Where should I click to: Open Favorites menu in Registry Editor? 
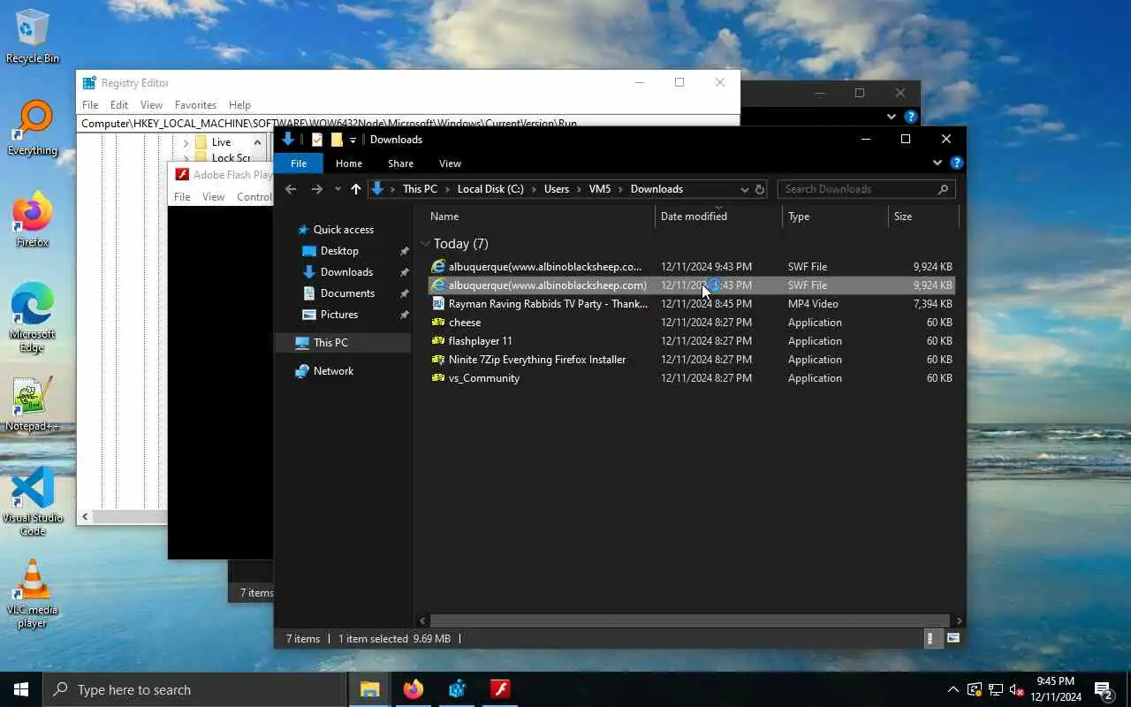195,105
